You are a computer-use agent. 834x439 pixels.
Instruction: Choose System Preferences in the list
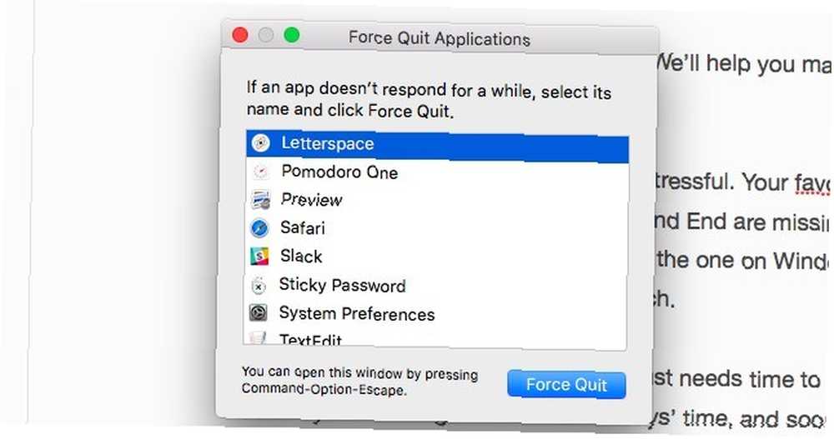click(435, 314)
